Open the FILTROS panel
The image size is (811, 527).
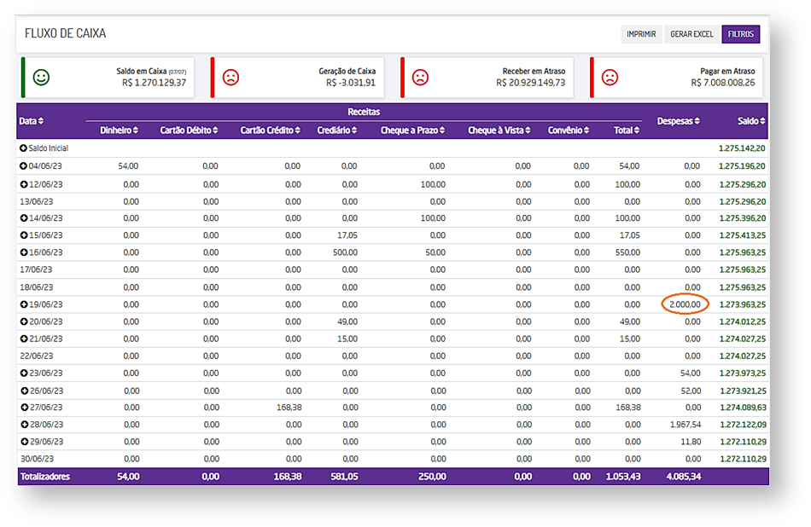pyautogui.click(x=740, y=34)
